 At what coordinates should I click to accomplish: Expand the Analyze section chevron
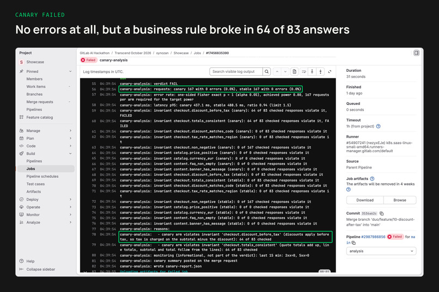(x=70, y=222)
